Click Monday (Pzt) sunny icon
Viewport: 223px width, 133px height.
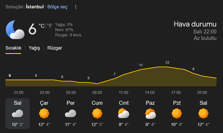tap(177, 114)
